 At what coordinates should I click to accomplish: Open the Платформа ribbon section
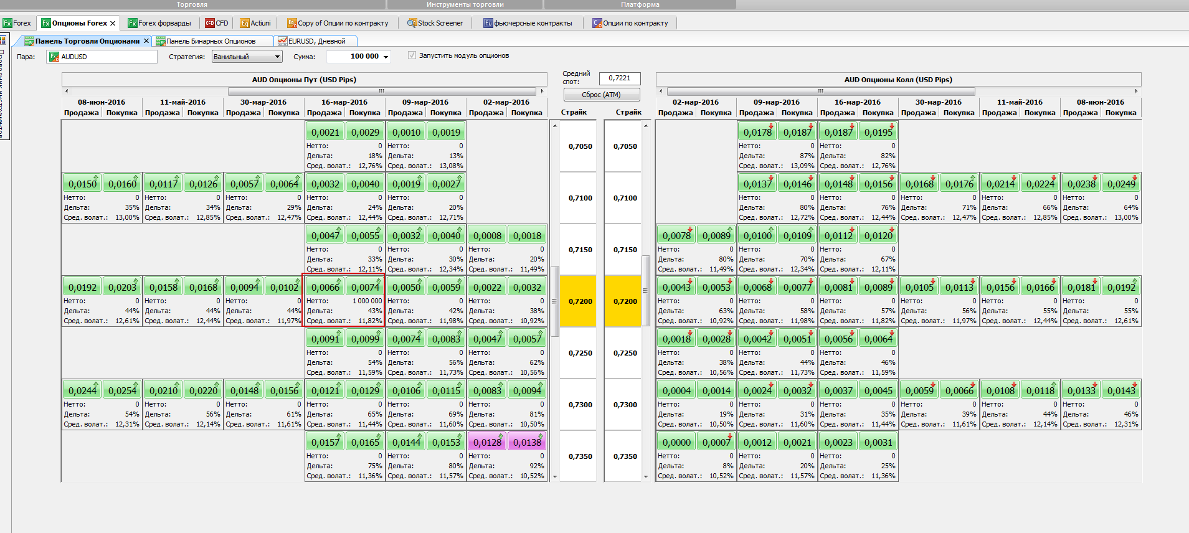[x=640, y=4]
